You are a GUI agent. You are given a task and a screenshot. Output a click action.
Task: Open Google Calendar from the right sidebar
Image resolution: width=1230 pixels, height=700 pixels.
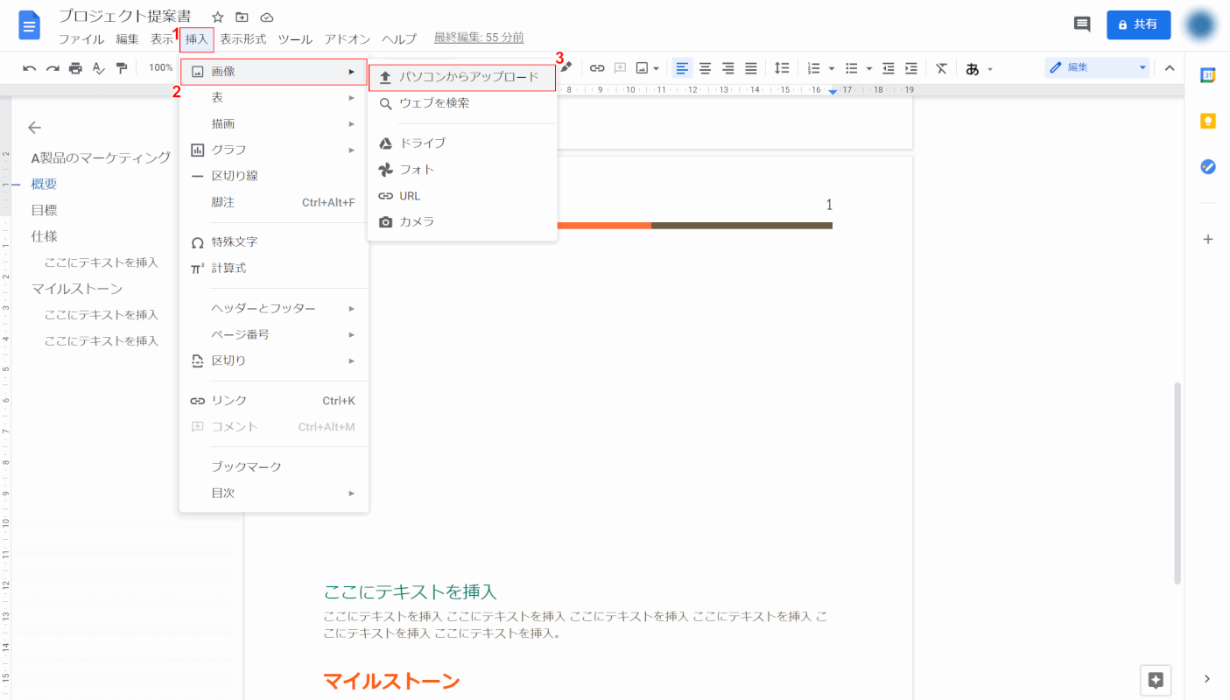(1208, 75)
